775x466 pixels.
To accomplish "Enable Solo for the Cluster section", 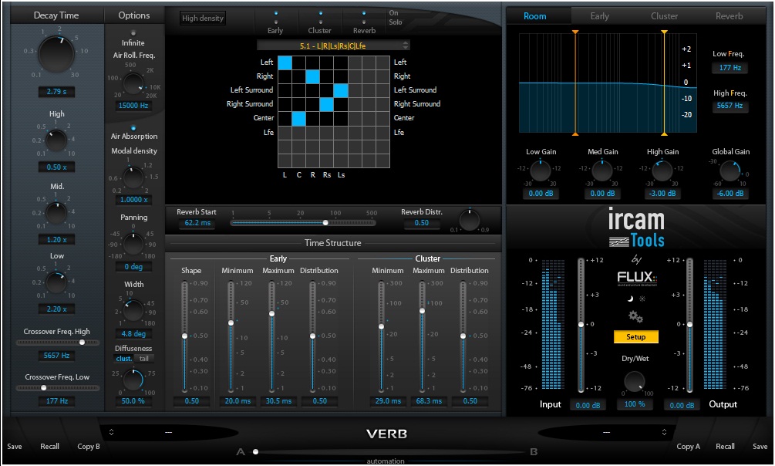I will (x=320, y=22).
